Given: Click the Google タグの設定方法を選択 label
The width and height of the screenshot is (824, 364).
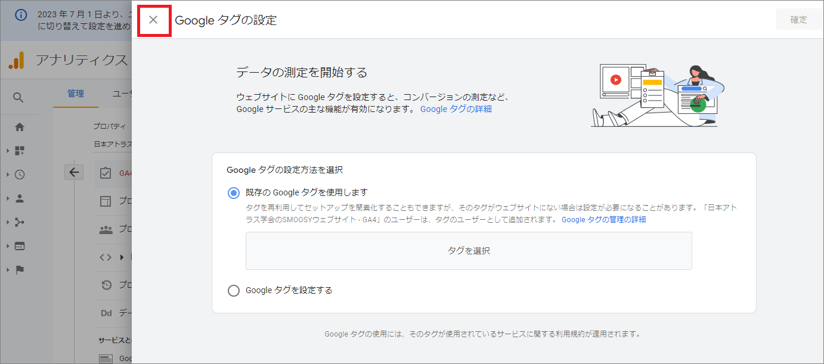Looking at the screenshot, I should tap(285, 170).
